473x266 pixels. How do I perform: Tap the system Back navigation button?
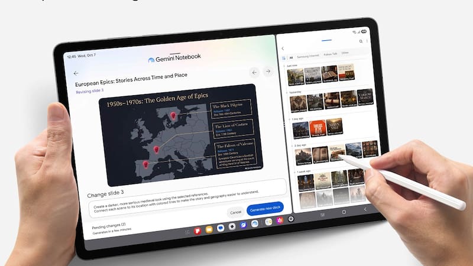tap(365, 209)
